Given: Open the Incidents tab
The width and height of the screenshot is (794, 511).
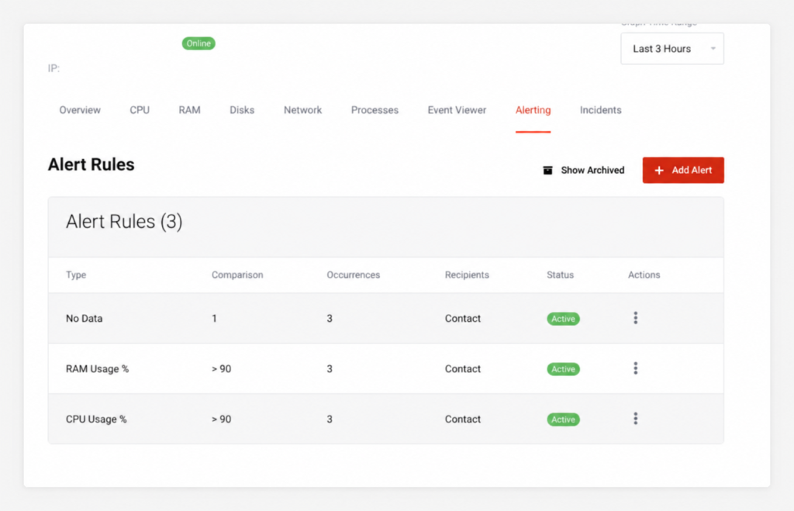Looking at the screenshot, I should (601, 110).
